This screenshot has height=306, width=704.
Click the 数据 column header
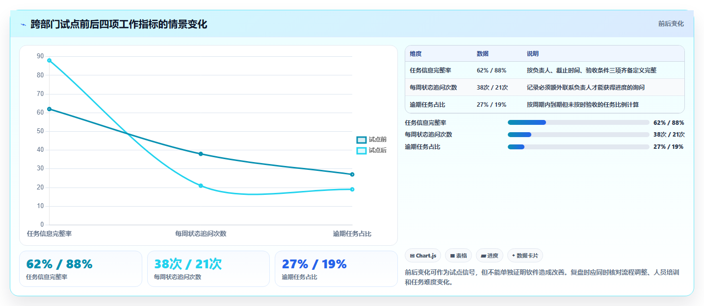[x=483, y=54]
